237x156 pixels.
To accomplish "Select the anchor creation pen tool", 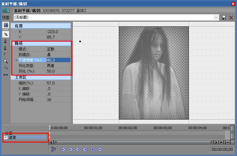I will (x=6, y=41).
